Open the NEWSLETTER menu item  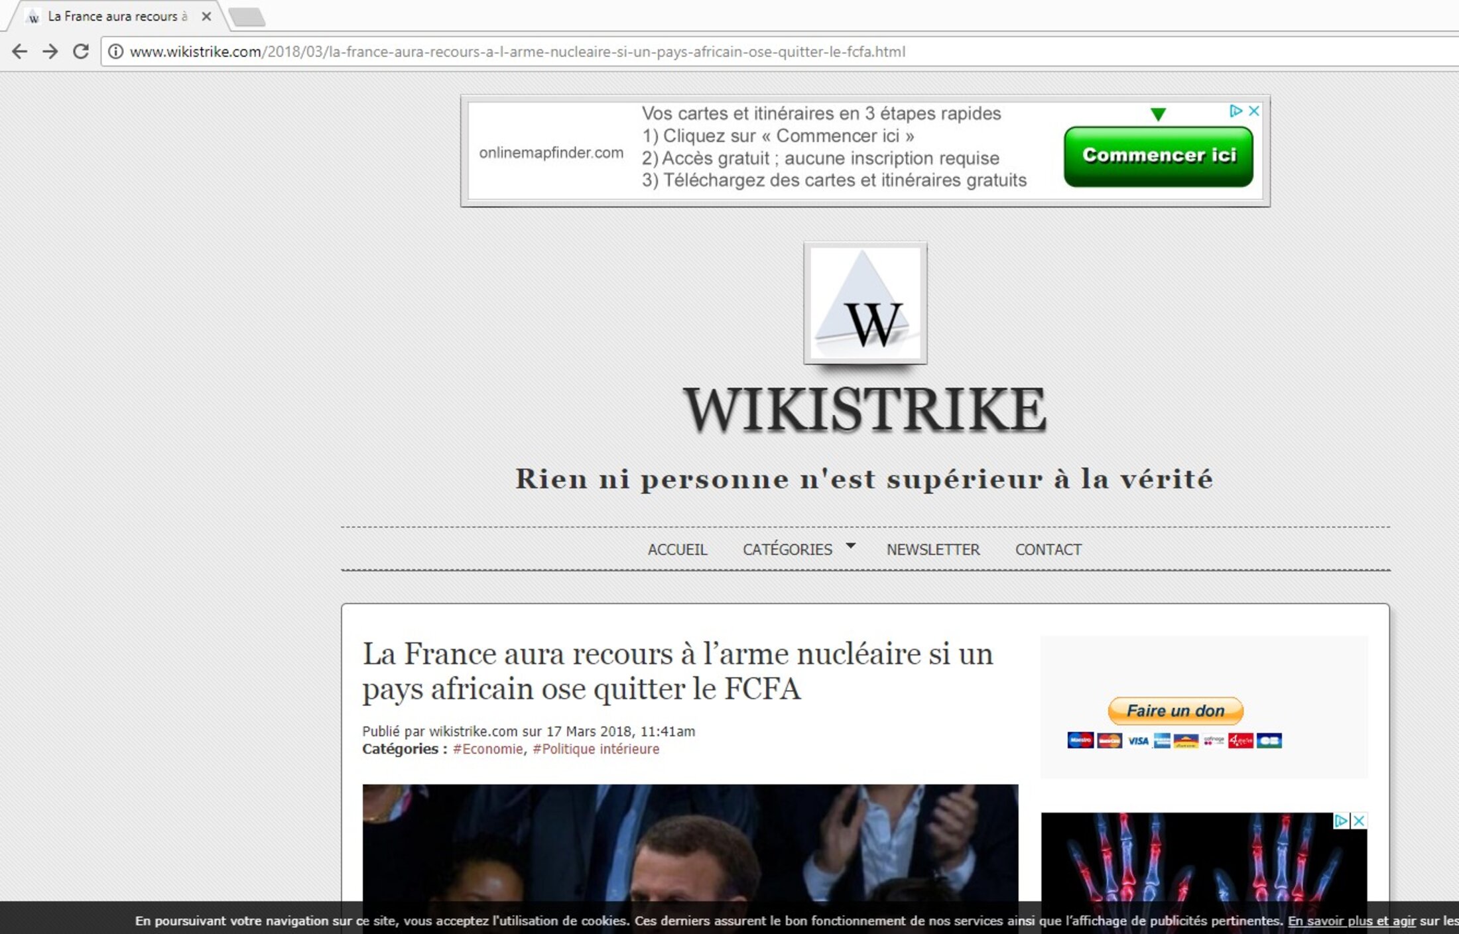[933, 550]
